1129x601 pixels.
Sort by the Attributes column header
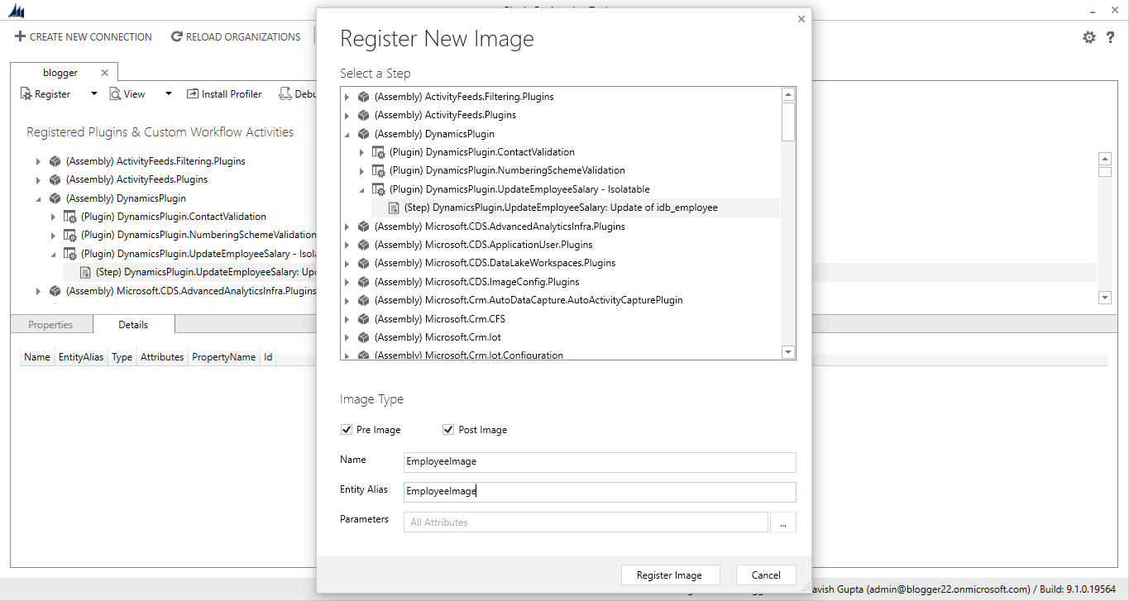pos(162,357)
